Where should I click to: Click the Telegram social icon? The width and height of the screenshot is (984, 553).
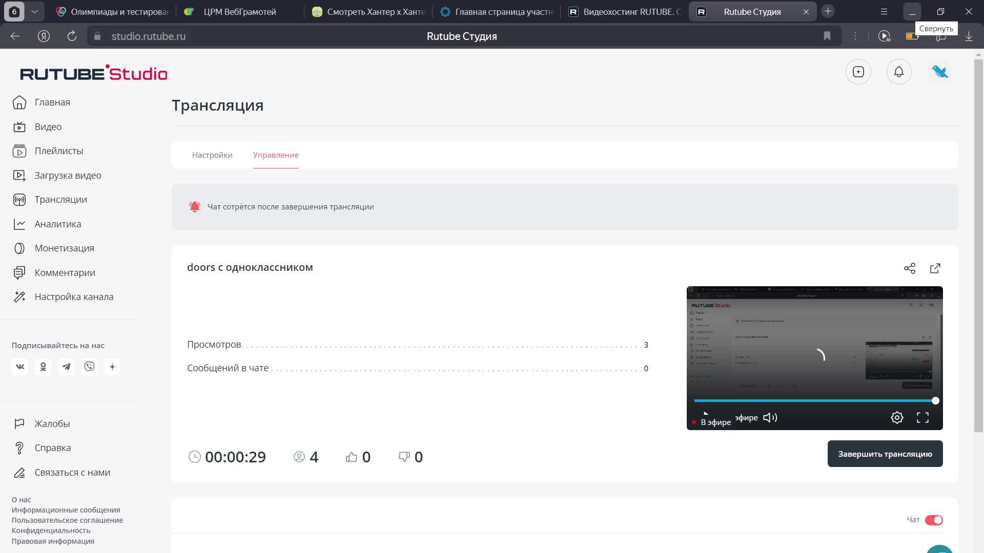66,367
